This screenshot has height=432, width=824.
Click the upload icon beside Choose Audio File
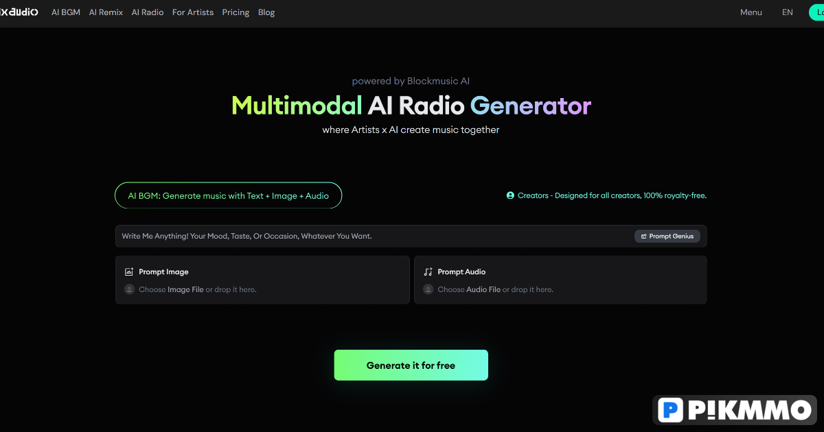coord(428,289)
